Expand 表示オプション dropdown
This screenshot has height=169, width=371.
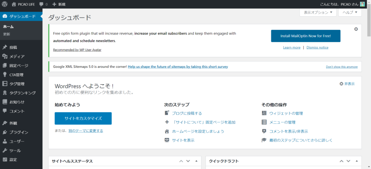pyautogui.click(x=318, y=13)
